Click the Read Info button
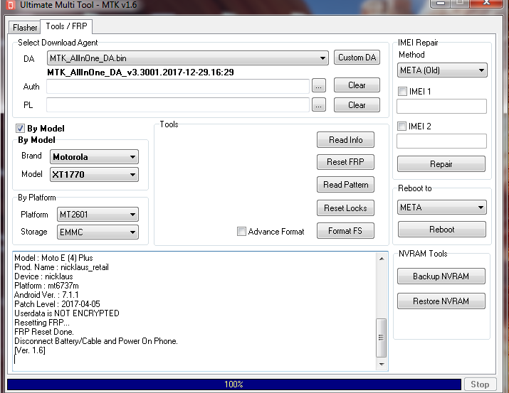This screenshot has width=509, height=393. tap(345, 140)
